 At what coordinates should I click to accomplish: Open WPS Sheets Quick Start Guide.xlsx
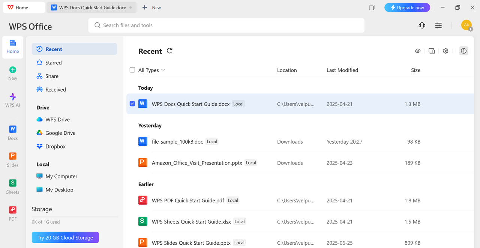(191, 221)
